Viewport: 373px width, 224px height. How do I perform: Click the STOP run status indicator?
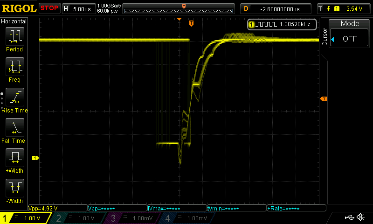click(x=49, y=8)
